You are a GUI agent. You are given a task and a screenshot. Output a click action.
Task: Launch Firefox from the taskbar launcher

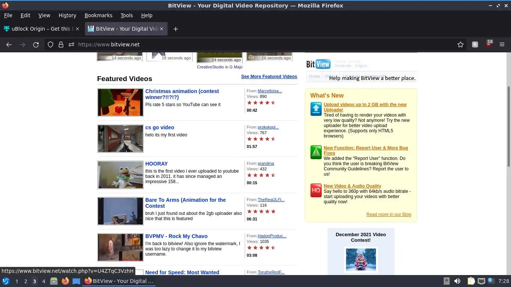(x=65, y=281)
